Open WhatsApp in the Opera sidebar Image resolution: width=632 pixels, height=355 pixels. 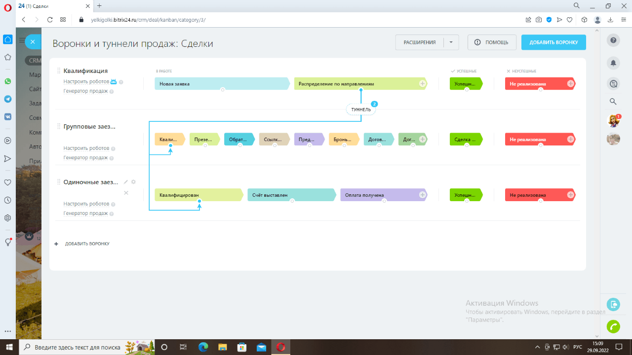7,81
